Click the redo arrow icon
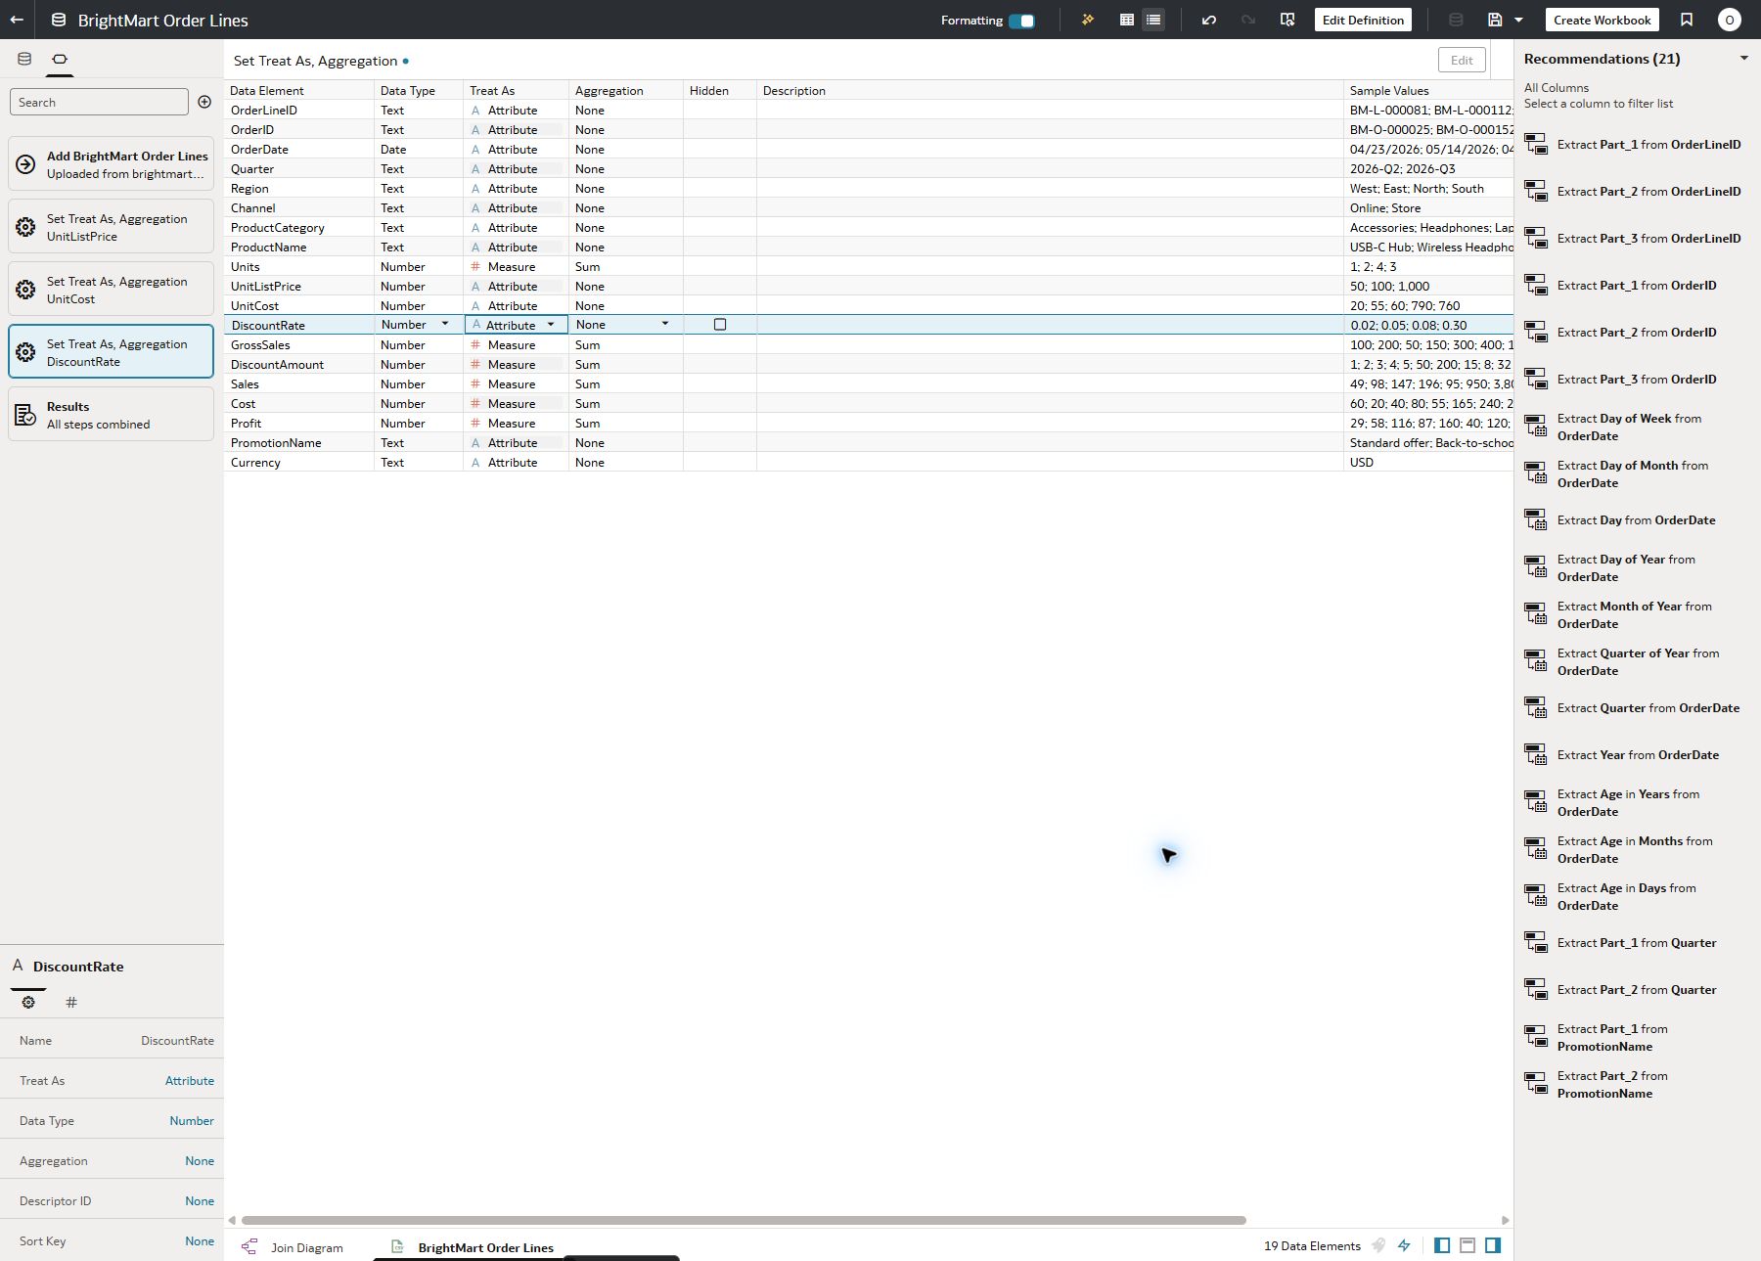 1248,20
